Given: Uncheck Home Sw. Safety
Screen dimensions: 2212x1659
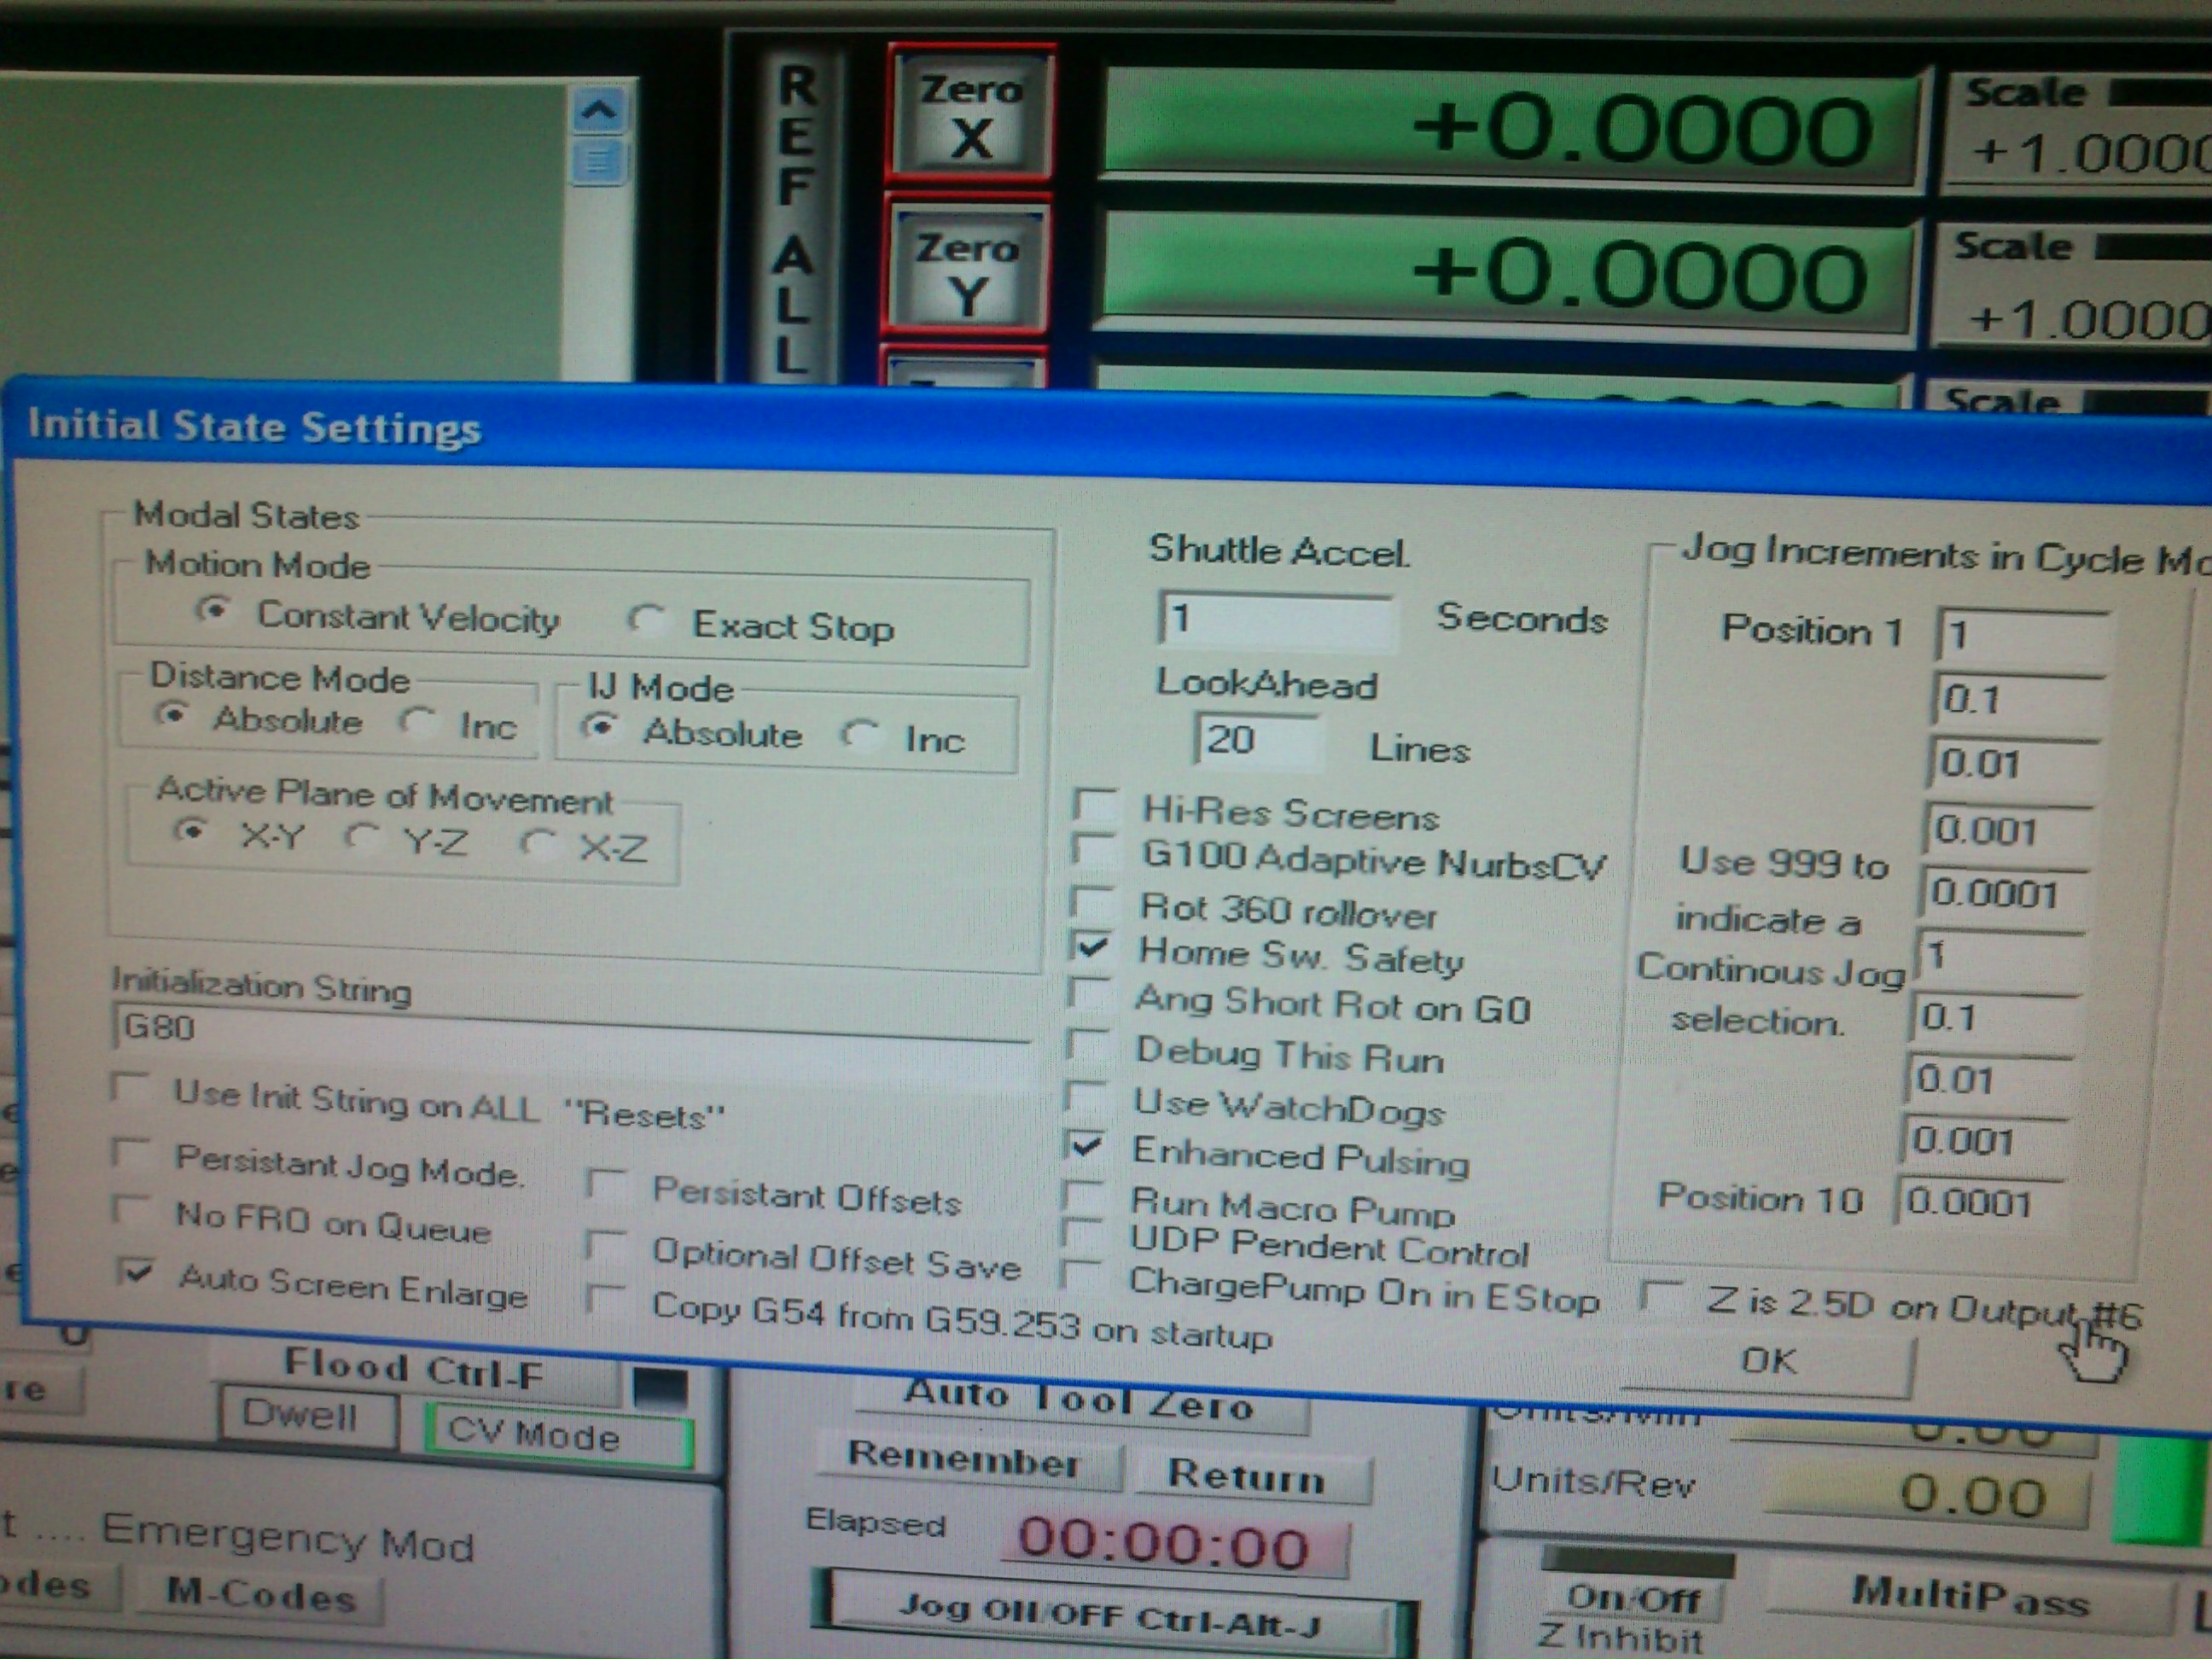Looking at the screenshot, I should [x=1091, y=945].
